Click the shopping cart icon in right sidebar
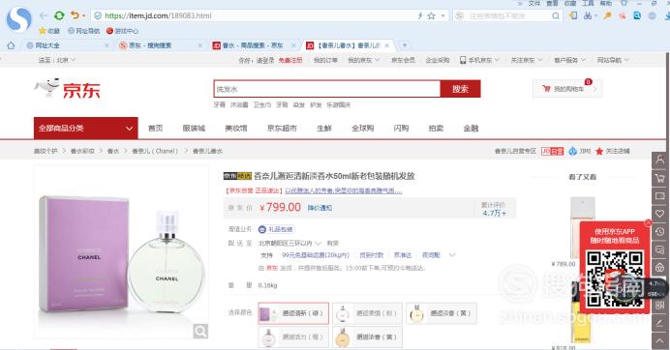670x350 pixels. (660, 179)
